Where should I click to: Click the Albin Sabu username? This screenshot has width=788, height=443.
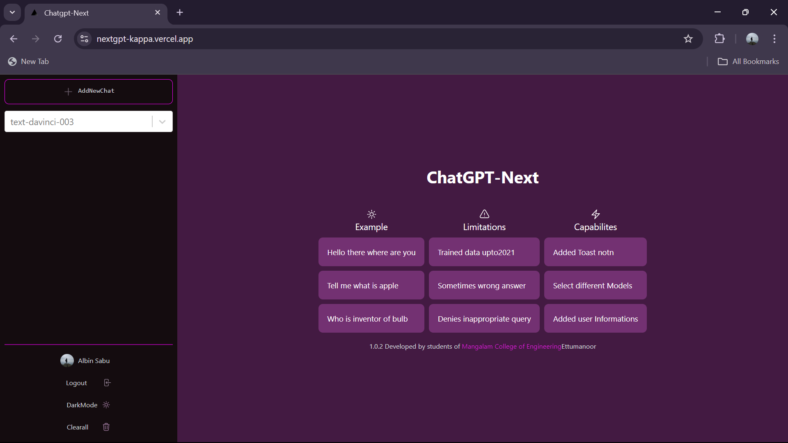point(94,361)
